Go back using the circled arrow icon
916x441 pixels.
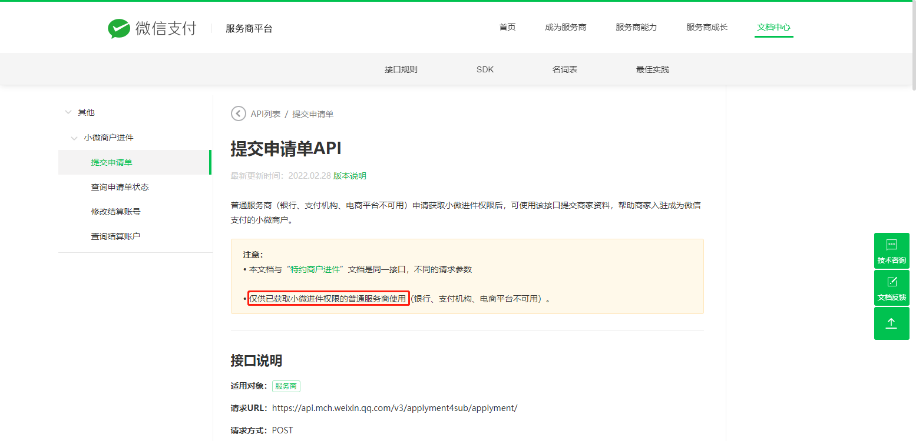239,113
